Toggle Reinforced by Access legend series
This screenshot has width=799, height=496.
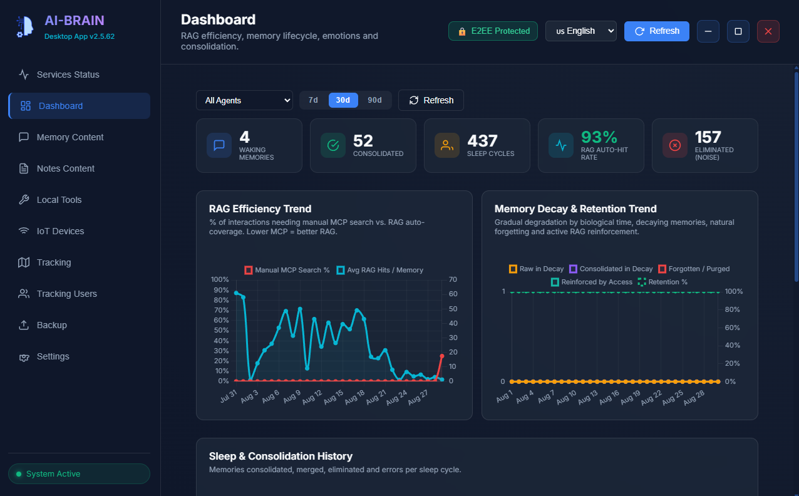[592, 282]
